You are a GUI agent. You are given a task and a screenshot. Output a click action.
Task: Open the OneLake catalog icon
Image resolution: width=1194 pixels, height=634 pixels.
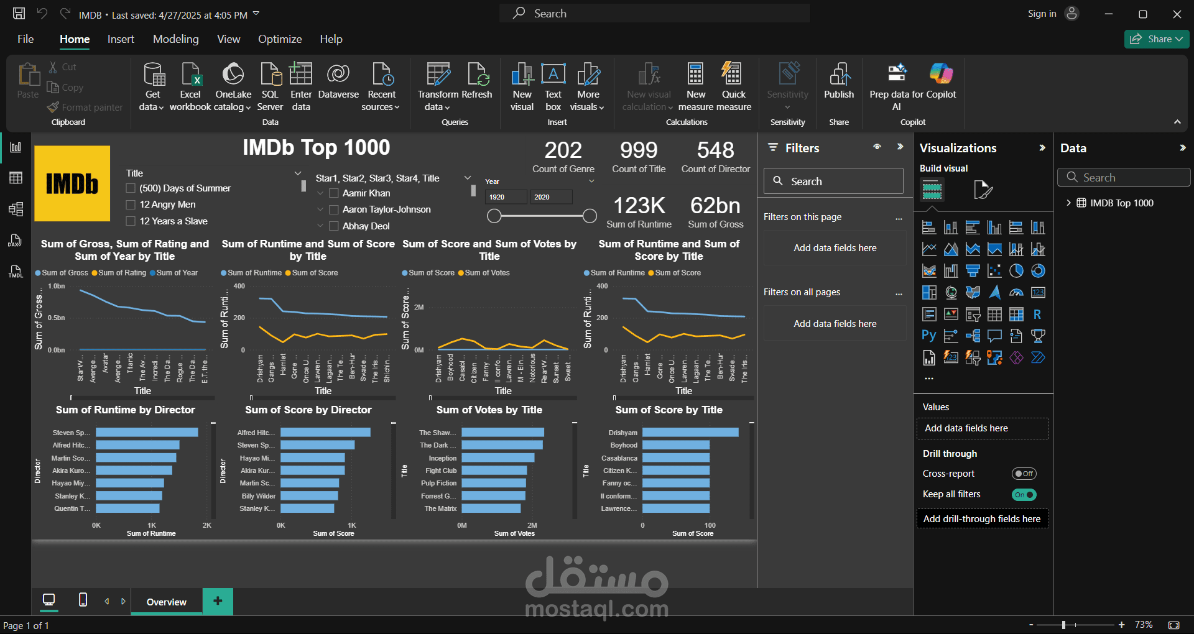tap(233, 75)
